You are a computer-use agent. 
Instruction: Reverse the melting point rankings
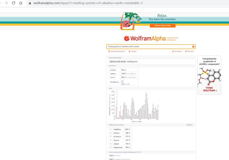pyautogui.click(x=189, y=125)
